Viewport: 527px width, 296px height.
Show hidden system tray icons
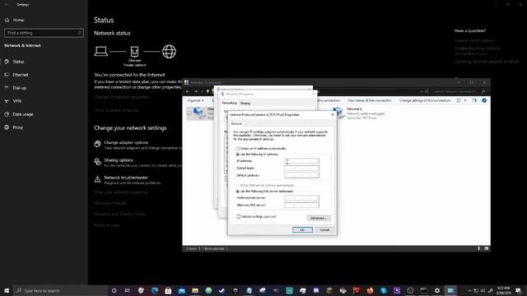469,290
